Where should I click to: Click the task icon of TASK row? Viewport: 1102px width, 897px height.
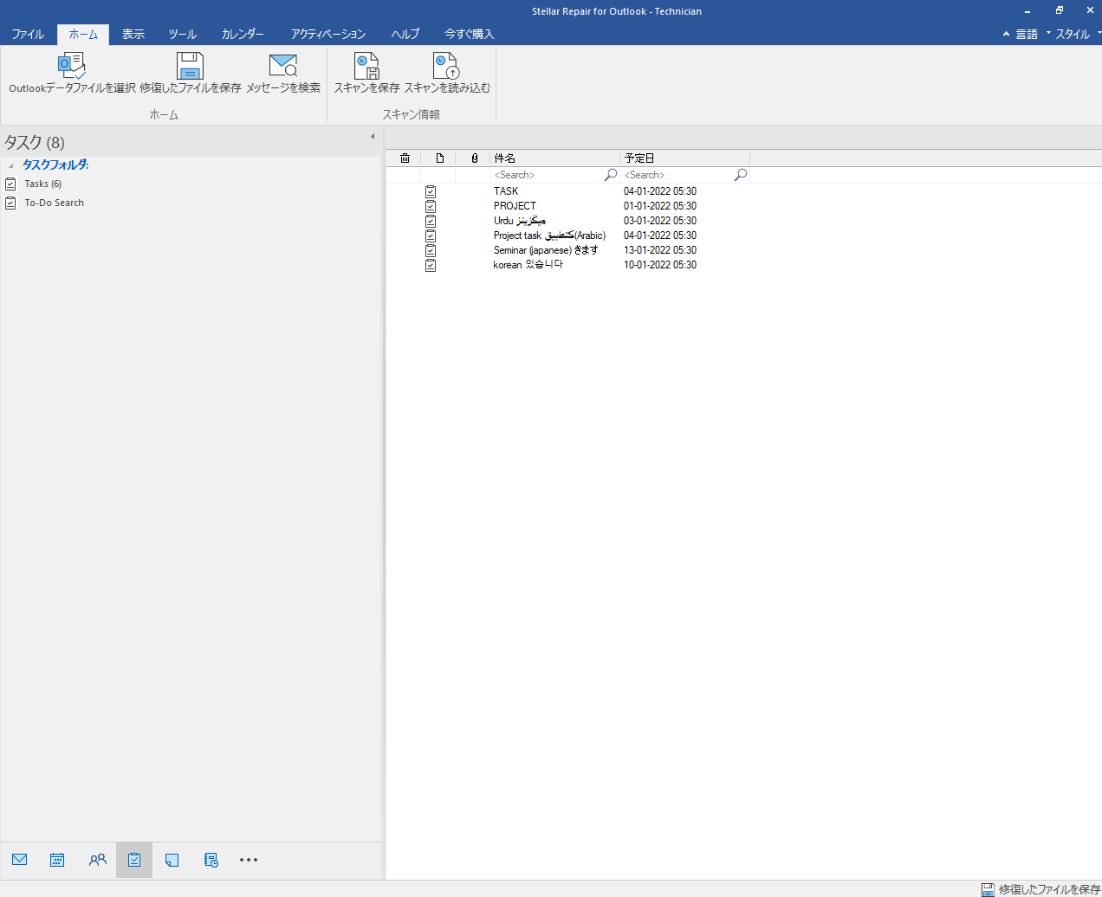(x=431, y=191)
